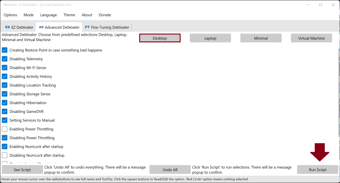Click the Undo All button
This screenshot has height=183, width=340.
(x=170, y=170)
